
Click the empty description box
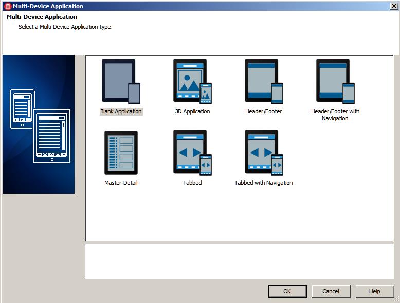239,262
